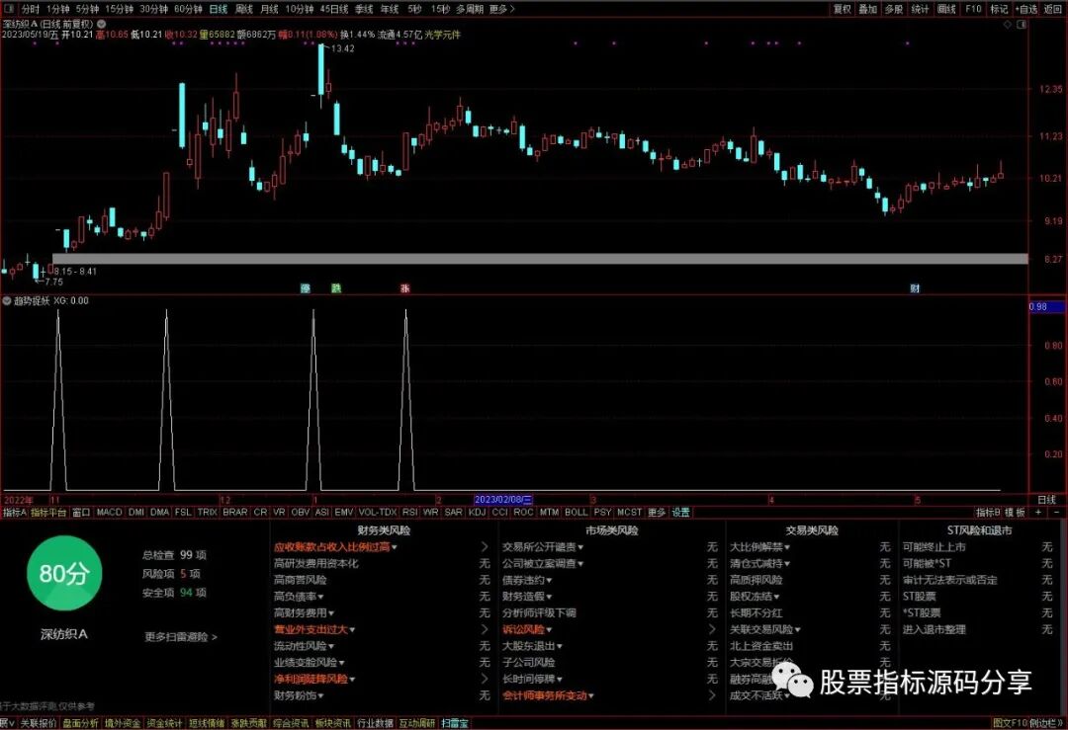This screenshot has width=1068, height=730.
Task: Click the 2023/02/08 date marker on time axis
Action: (503, 500)
